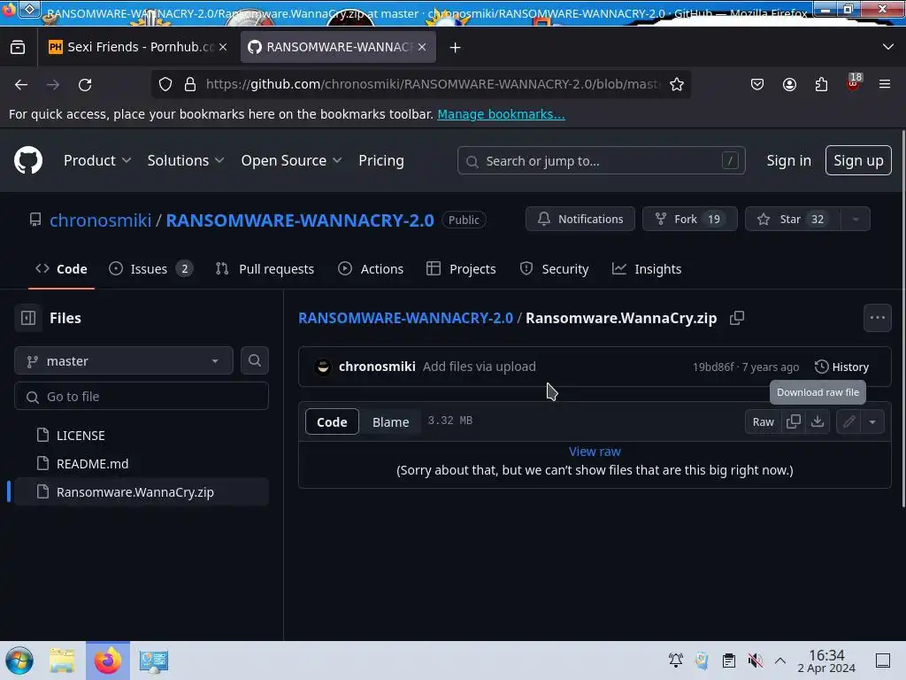Go back with the browser back arrow
The image size is (906, 680).
click(x=21, y=84)
